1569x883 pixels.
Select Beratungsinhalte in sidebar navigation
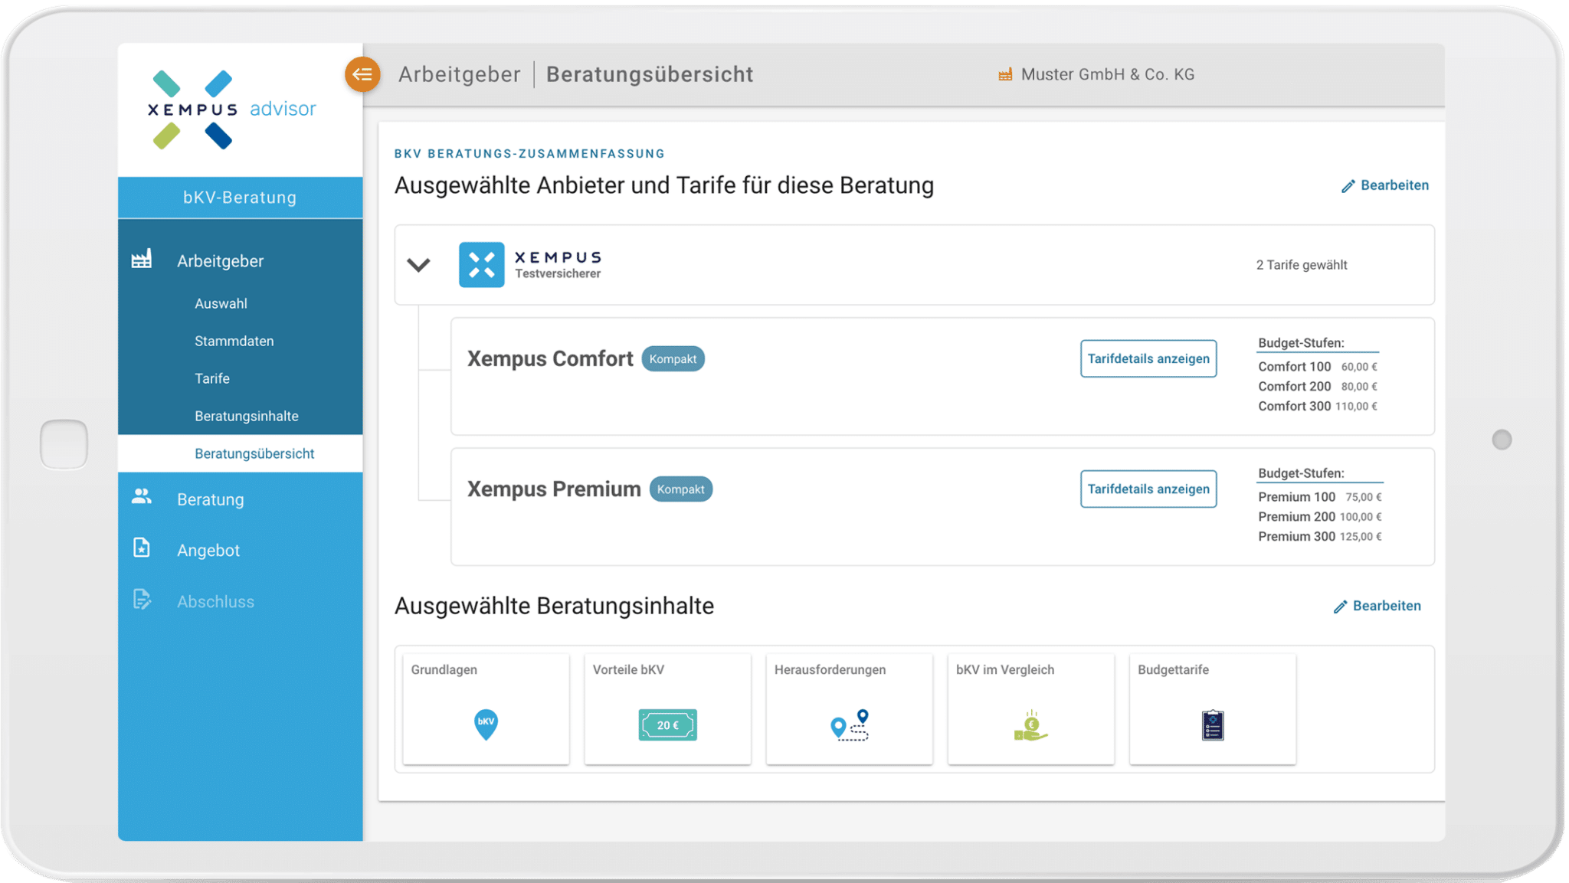click(246, 416)
